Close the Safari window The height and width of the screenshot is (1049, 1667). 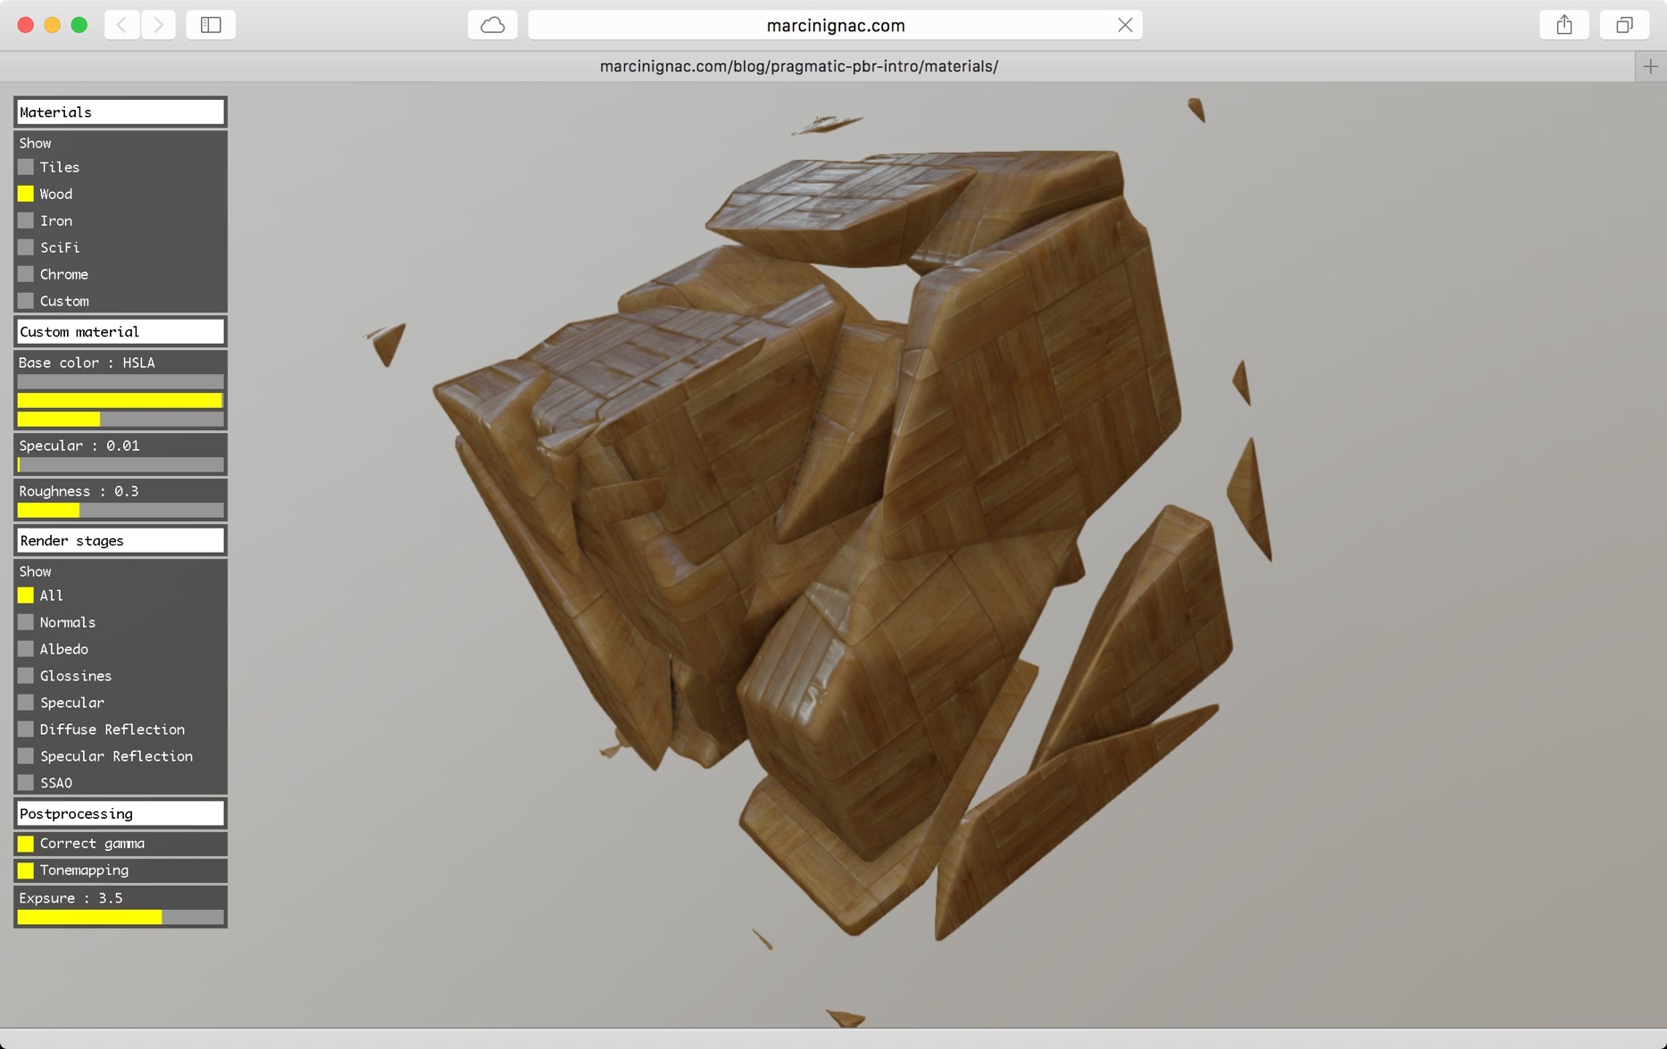[26, 25]
